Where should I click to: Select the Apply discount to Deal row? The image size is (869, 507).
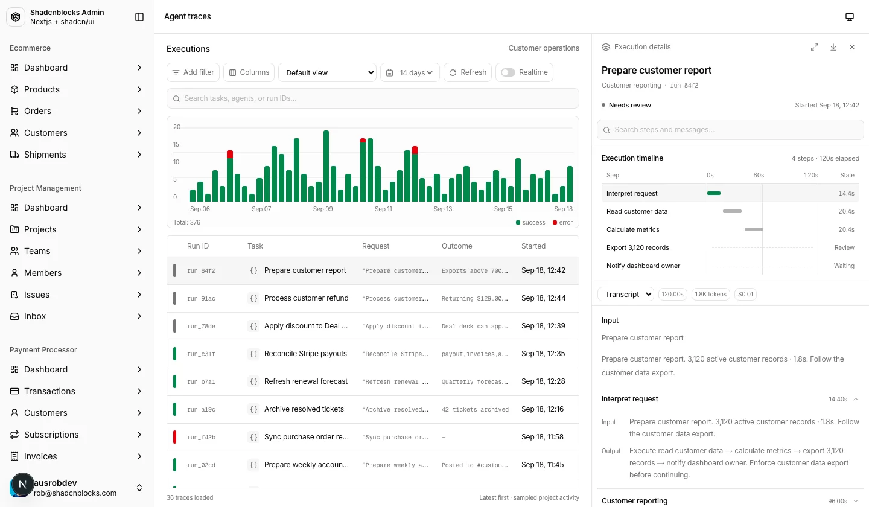point(373,326)
